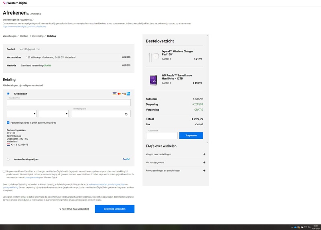Click Keer terug naar verzending link
The width and height of the screenshot is (321, 230).
tap(75, 209)
